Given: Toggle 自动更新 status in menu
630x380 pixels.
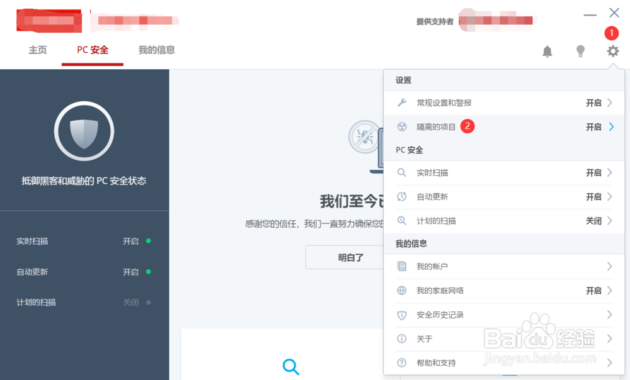Looking at the screenshot, I should (593, 197).
